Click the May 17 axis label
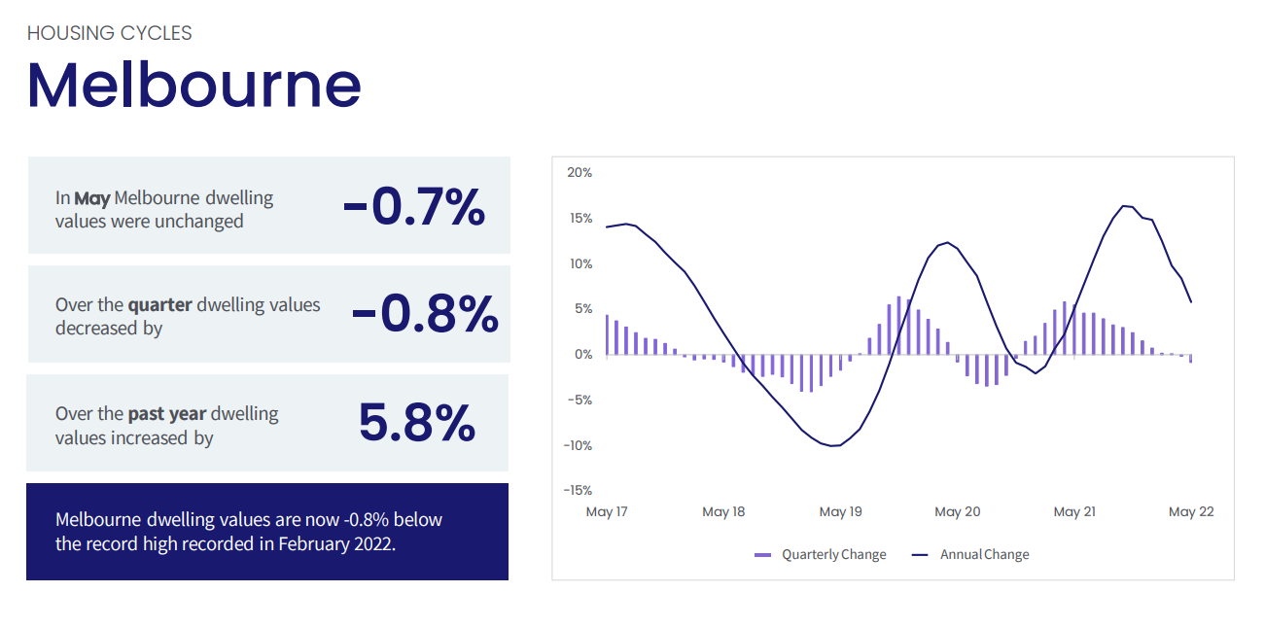Screen dimensions: 1265x627 pyautogui.click(x=607, y=512)
